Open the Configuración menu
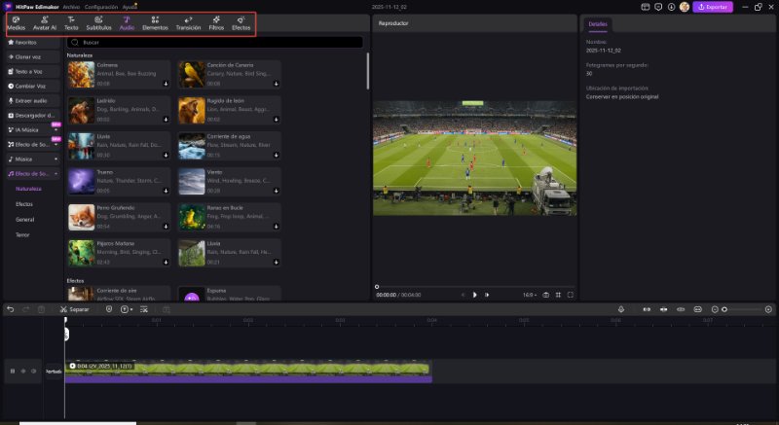This screenshot has height=425, width=779. tap(105, 6)
